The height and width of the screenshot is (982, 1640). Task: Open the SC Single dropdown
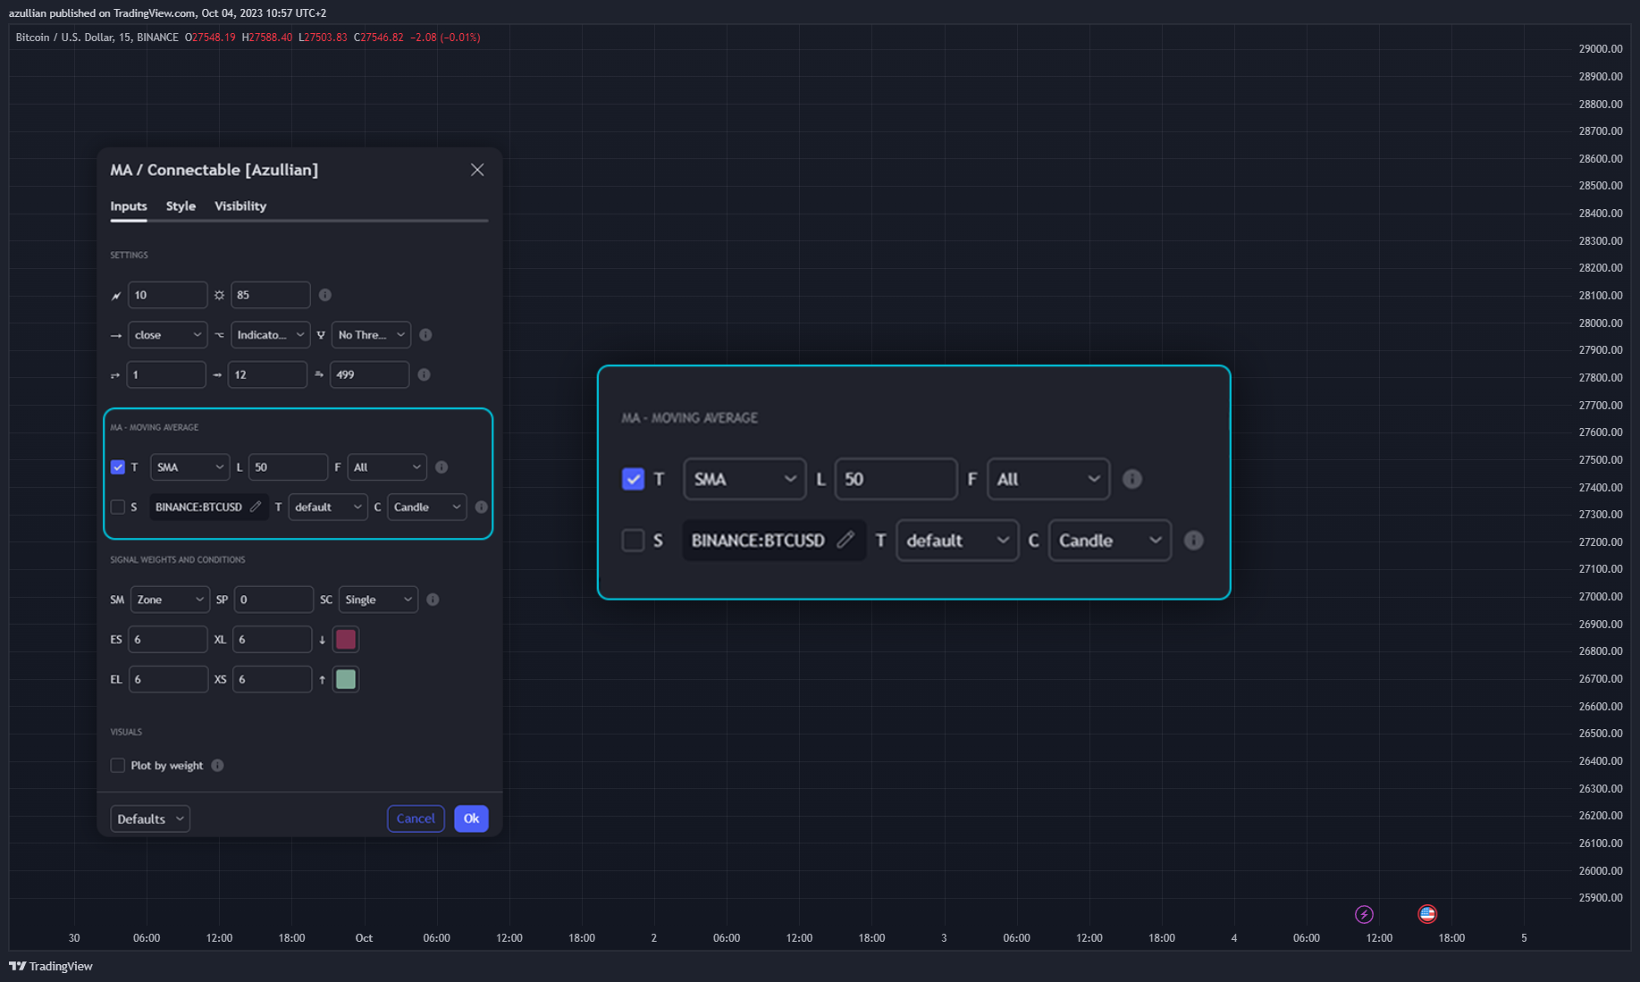378,600
